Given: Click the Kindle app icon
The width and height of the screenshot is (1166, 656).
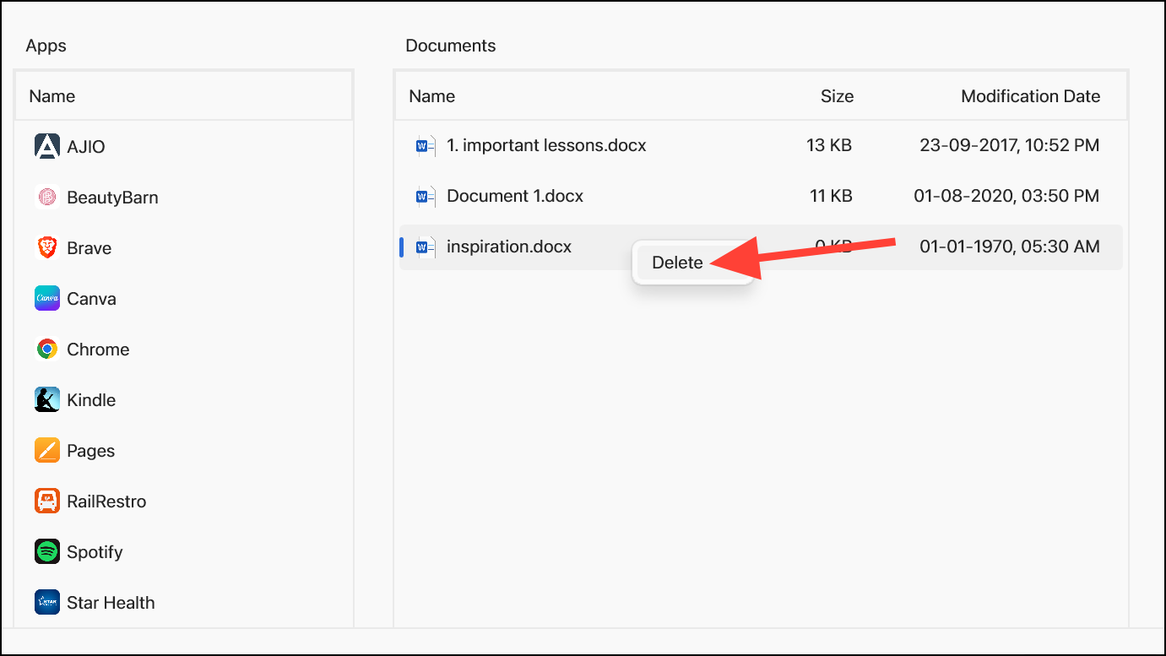Looking at the screenshot, I should [47, 399].
